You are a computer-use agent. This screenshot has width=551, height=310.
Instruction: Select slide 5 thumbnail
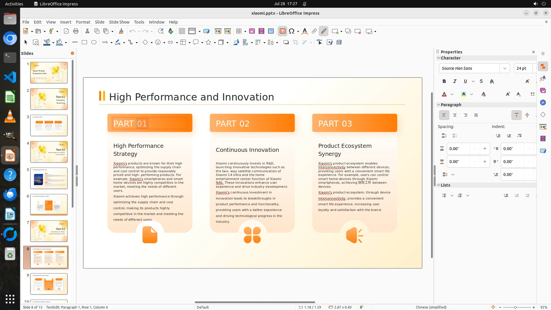(49, 178)
